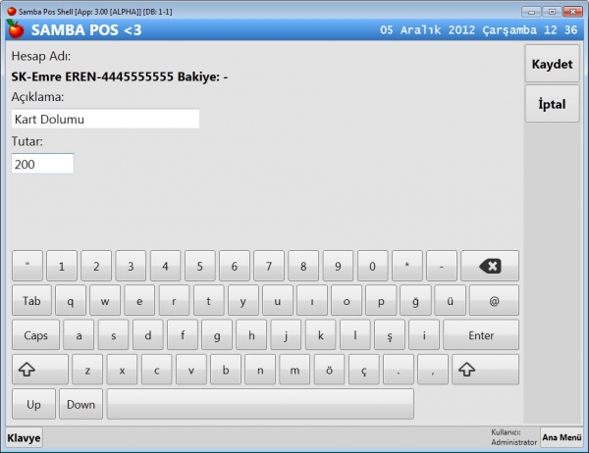Tap the g key

pyautogui.click(x=217, y=335)
